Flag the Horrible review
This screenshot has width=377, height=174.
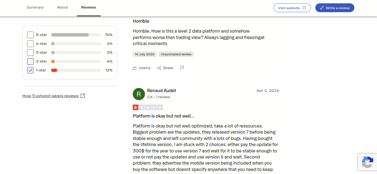pos(182,68)
